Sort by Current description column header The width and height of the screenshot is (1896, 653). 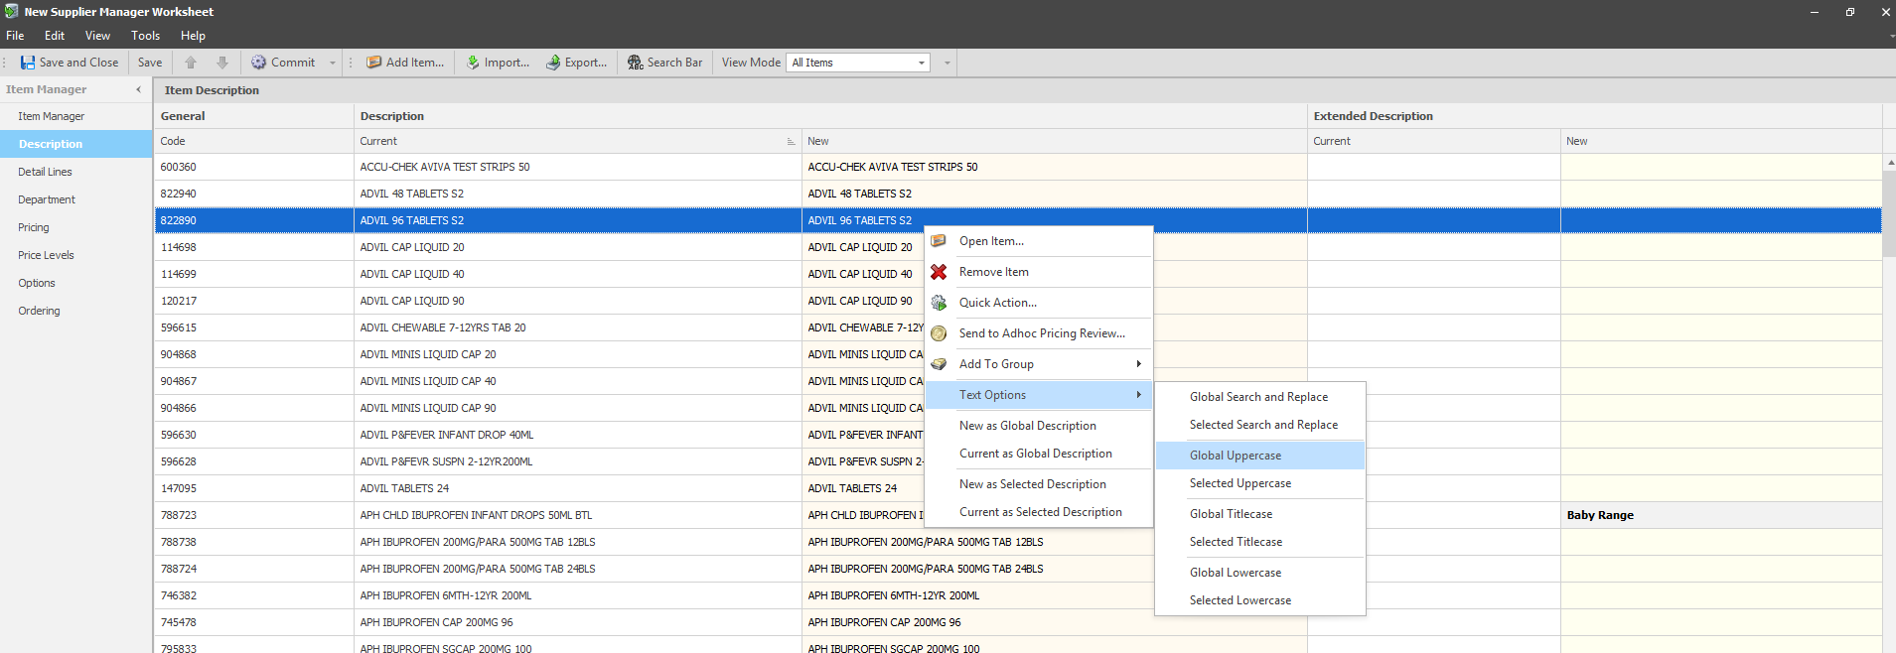point(578,141)
